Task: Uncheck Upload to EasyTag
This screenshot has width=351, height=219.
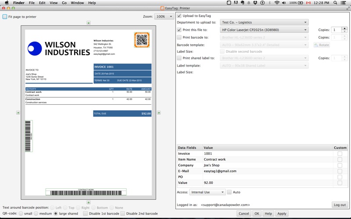Action: [x=179, y=16]
